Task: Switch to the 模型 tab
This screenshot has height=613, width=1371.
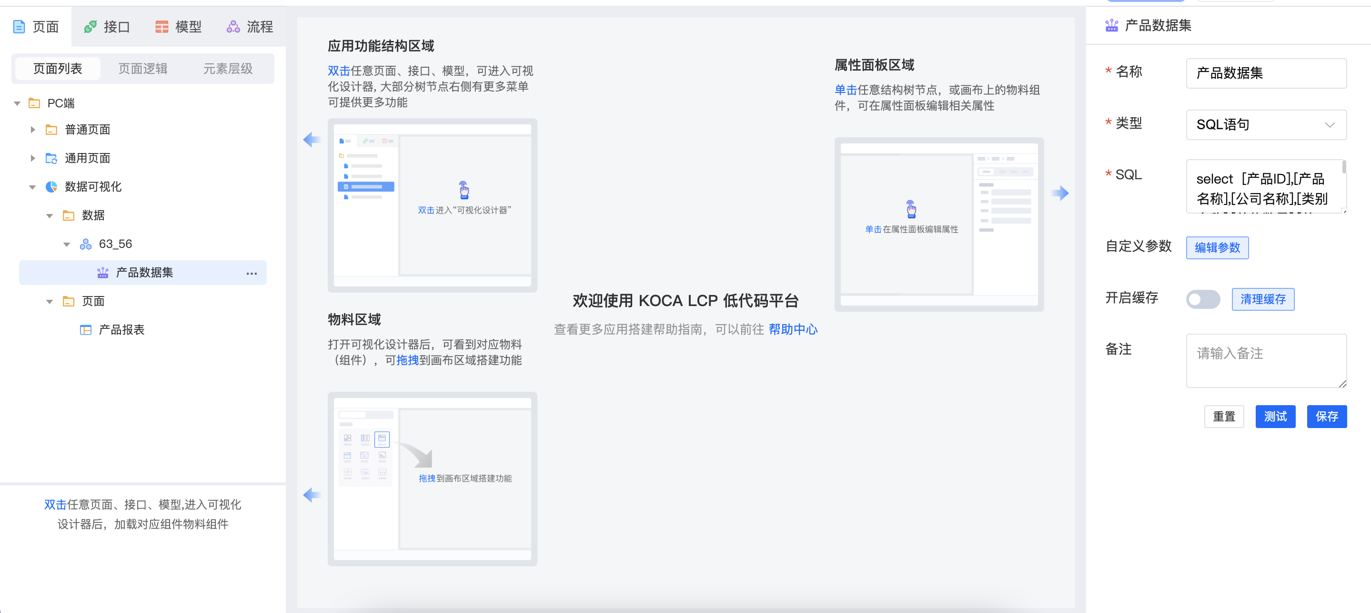Action: click(178, 27)
